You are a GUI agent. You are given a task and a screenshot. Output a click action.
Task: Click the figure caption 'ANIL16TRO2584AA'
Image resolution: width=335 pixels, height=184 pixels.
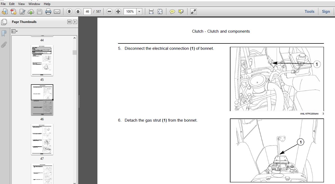(309, 114)
